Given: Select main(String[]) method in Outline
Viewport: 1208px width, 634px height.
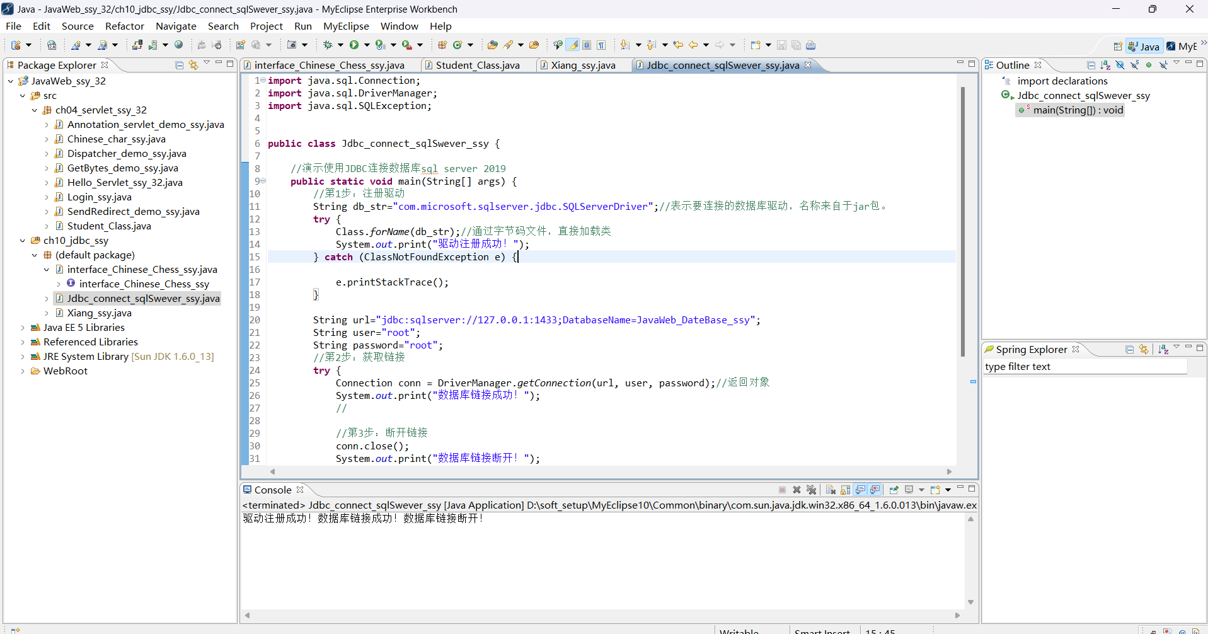Looking at the screenshot, I should [x=1078, y=110].
